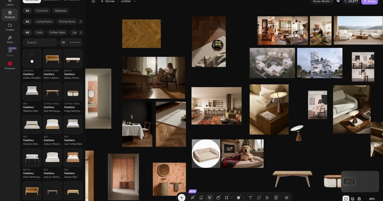
Task: Select the hand pan tool
Action: 218,197
